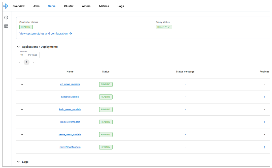Open the info icon in left sidebar
Viewport: 272px width, 168px height.
6,18
